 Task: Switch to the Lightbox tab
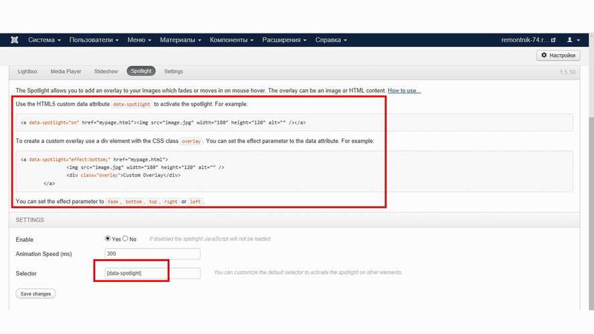point(27,71)
